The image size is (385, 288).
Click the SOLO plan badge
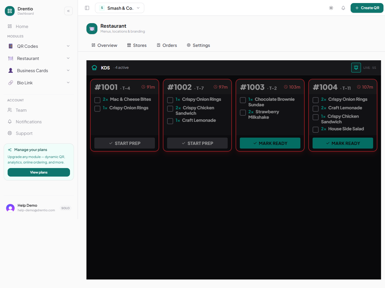pos(65,208)
